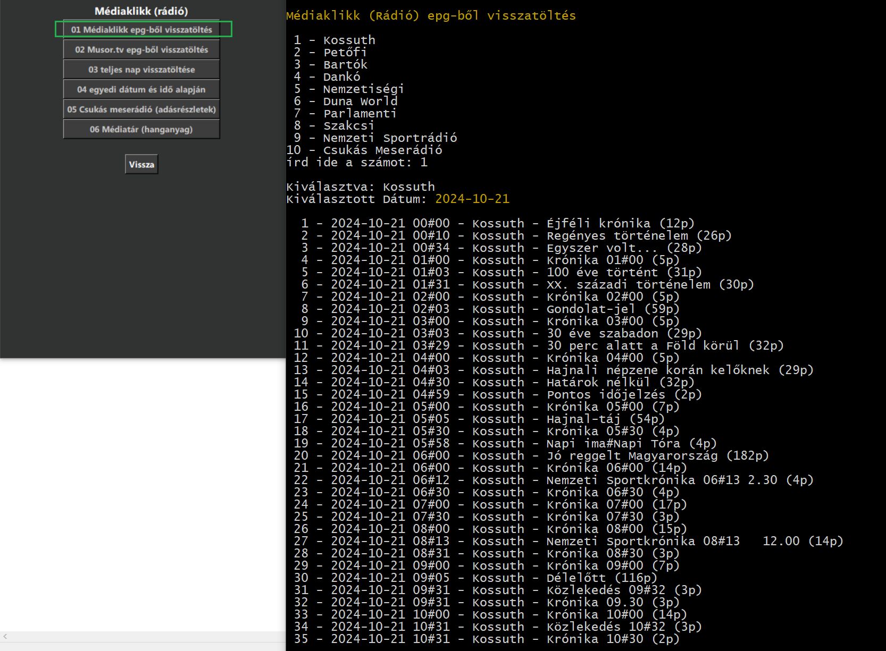The height and width of the screenshot is (651, 886).
Task: Click 'Nemzeti Sportkrónika 06#13 2.30' row
Action: [x=554, y=480]
